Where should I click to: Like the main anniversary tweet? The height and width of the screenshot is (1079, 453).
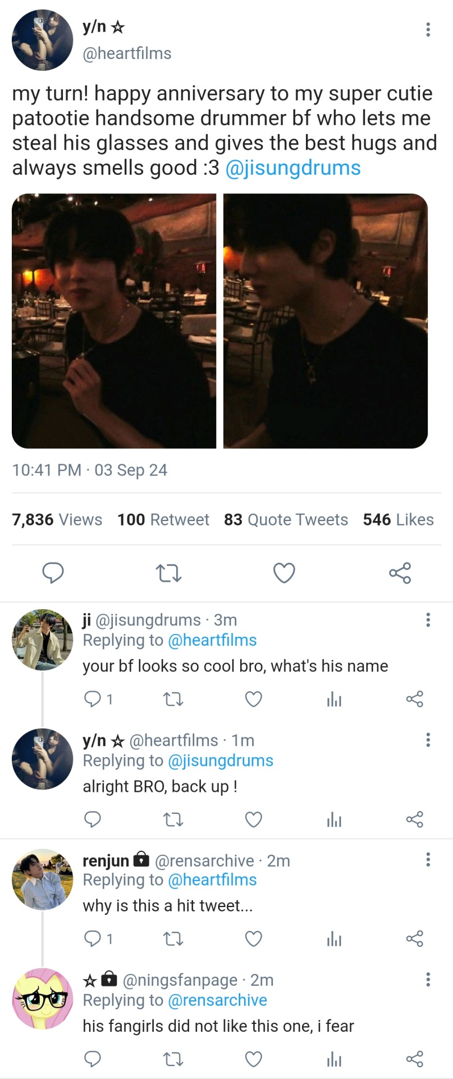[x=284, y=573]
